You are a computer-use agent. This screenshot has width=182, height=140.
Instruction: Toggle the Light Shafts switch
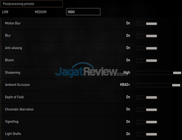pyautogui.click(x=147, y=134)
